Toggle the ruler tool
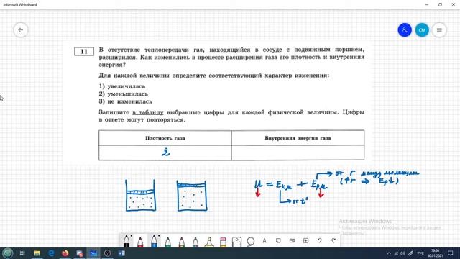 236,242
